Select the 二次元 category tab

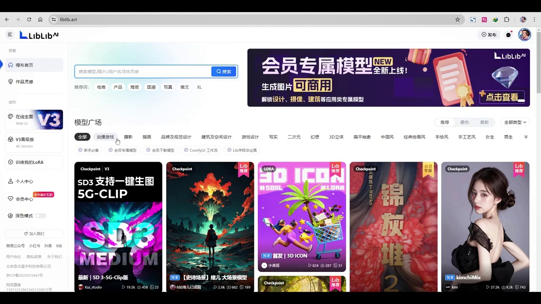(294, 137)
